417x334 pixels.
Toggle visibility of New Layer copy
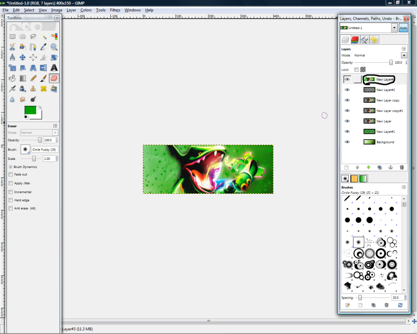[347, 100]
